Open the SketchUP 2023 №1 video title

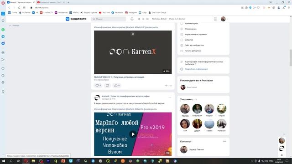(119, 77)
